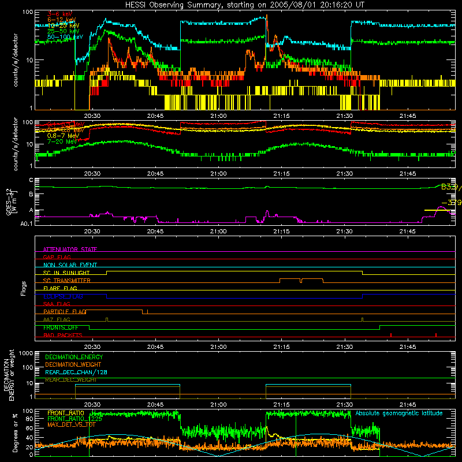Image resolution: width=462 pixels, height=462 pixels.
Task: Click the NON_SOLAR_EVENT flag label
Action: click(70, 265)
